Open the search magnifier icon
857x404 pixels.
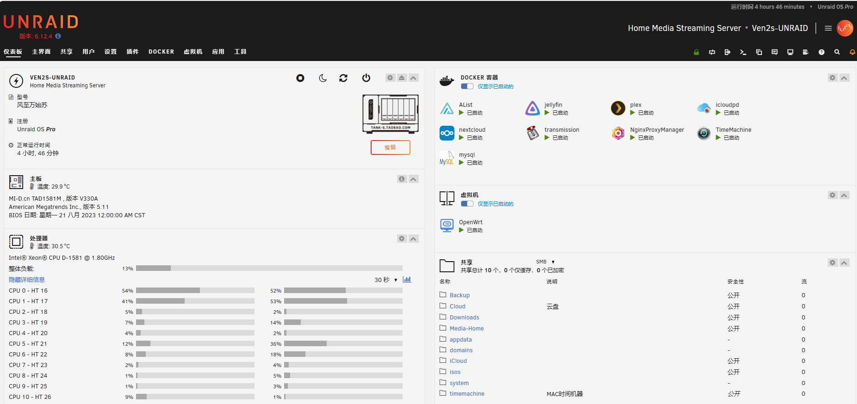click(837, 52)
